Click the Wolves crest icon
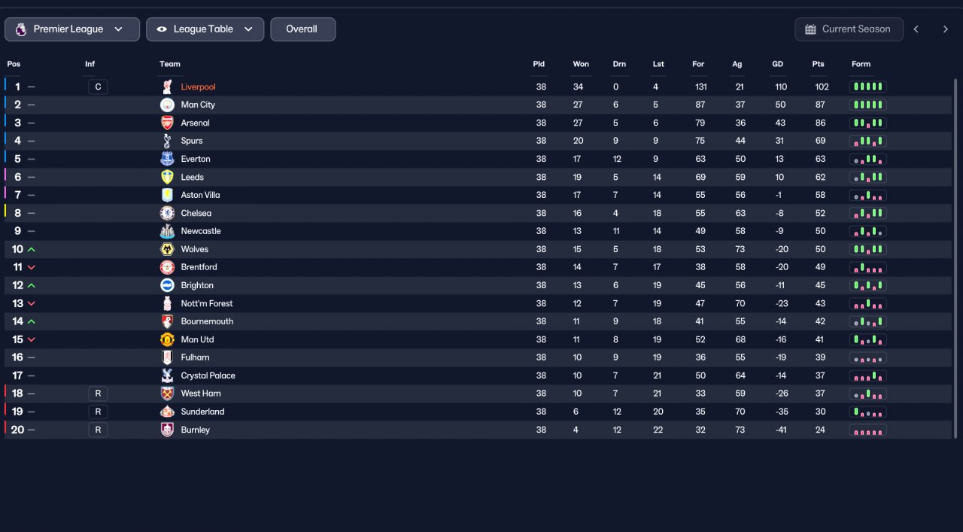Image resolution: width=963 pixels, height=532 pixels. [x=167, y=249]
